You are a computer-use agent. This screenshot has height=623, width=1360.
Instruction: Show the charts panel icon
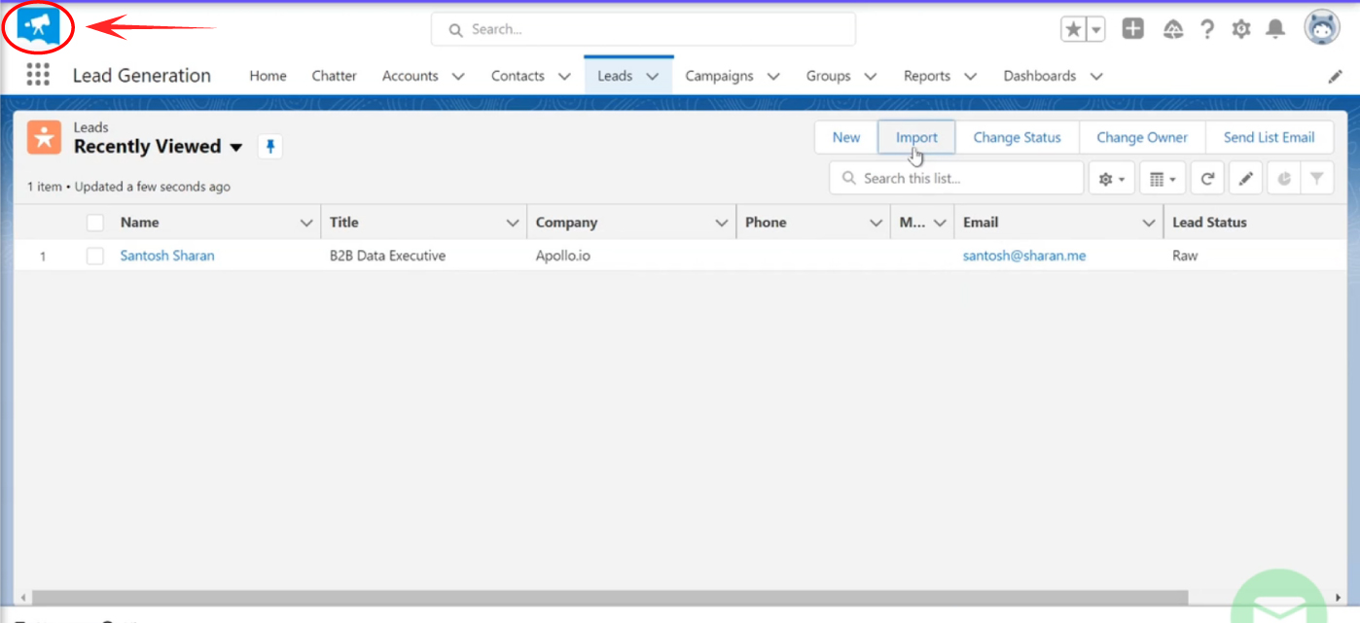1283,179
